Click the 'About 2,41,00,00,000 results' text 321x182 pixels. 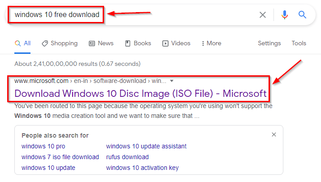coord(78,64)
